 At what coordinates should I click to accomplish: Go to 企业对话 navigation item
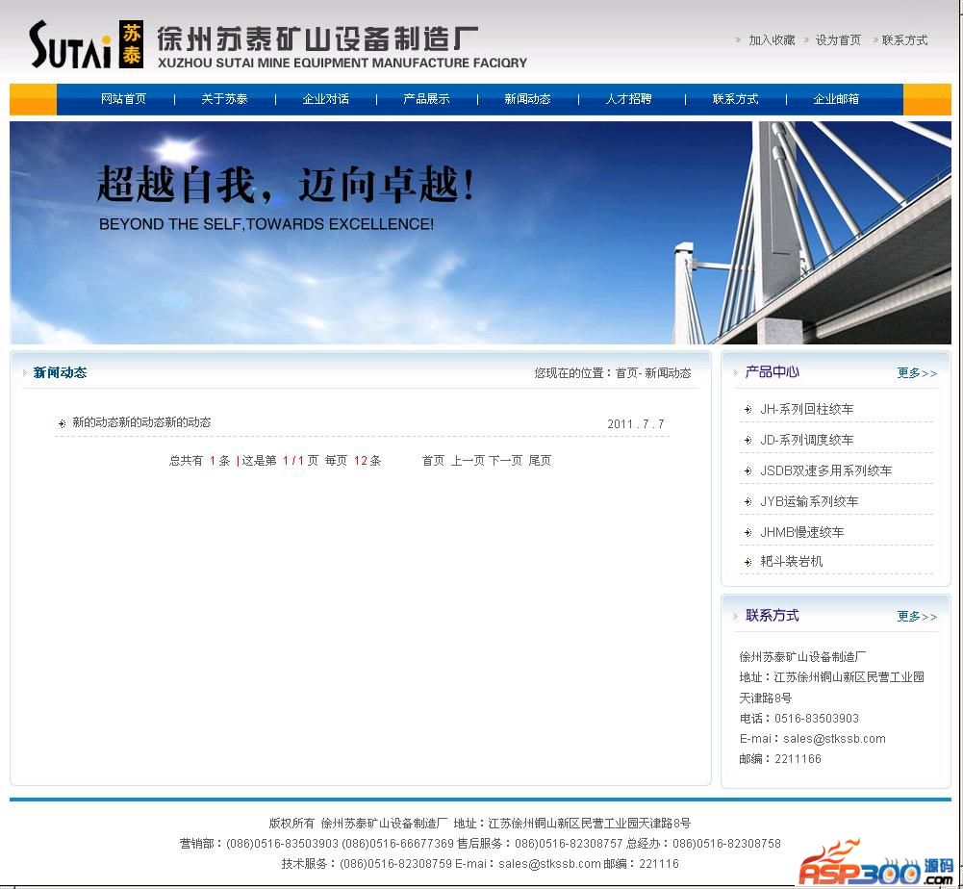tap(325, 99)
